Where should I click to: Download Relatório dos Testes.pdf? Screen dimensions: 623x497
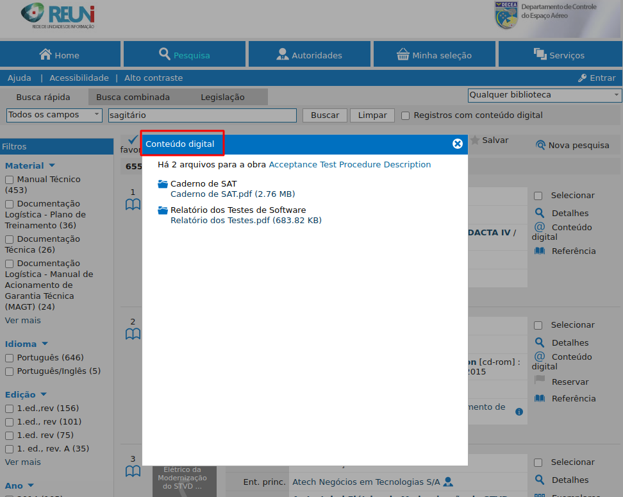click(x=246, y=220)
